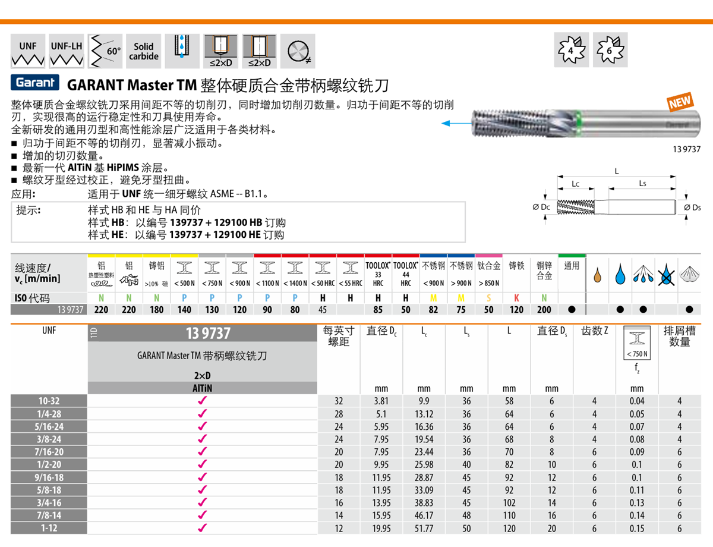713x547 pixels.
Task: Click the unequal spacing cutter icon
Action: 298,52
